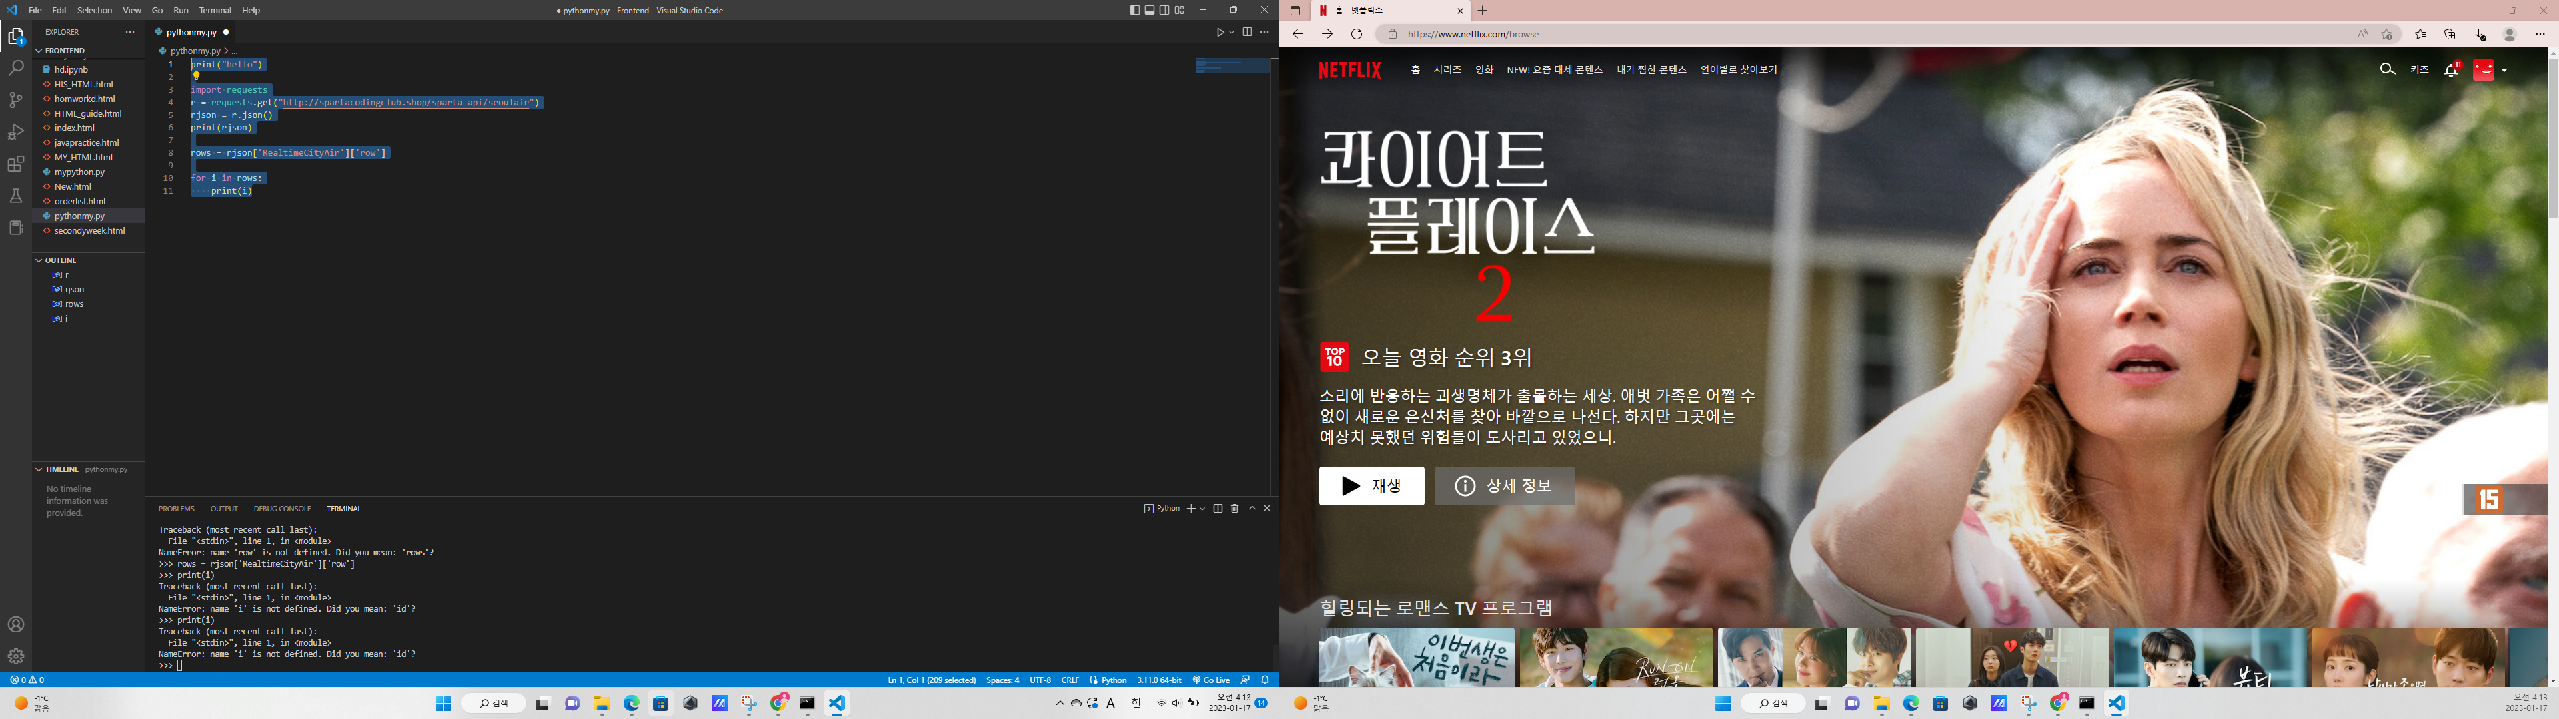This screenshot has width=2559, height=719.
Task: Switch Korean/English input mode in left taskbar tray
Action: [1136, 703]
